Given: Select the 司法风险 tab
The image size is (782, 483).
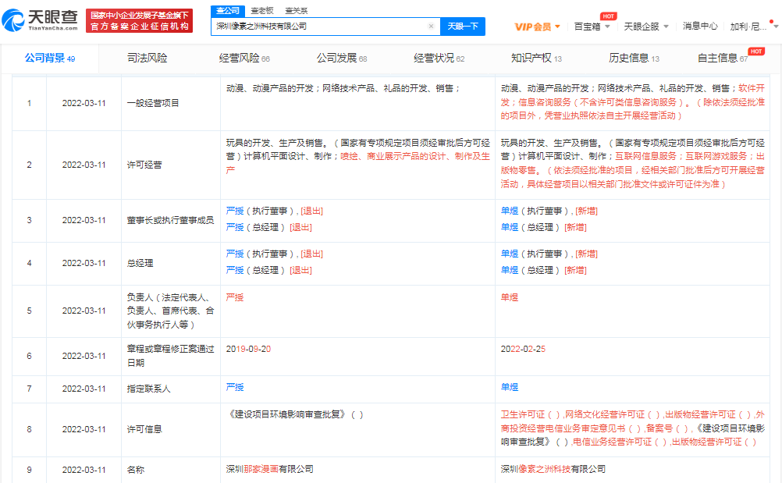Looking at the screenshot, I should pos(148,59).
